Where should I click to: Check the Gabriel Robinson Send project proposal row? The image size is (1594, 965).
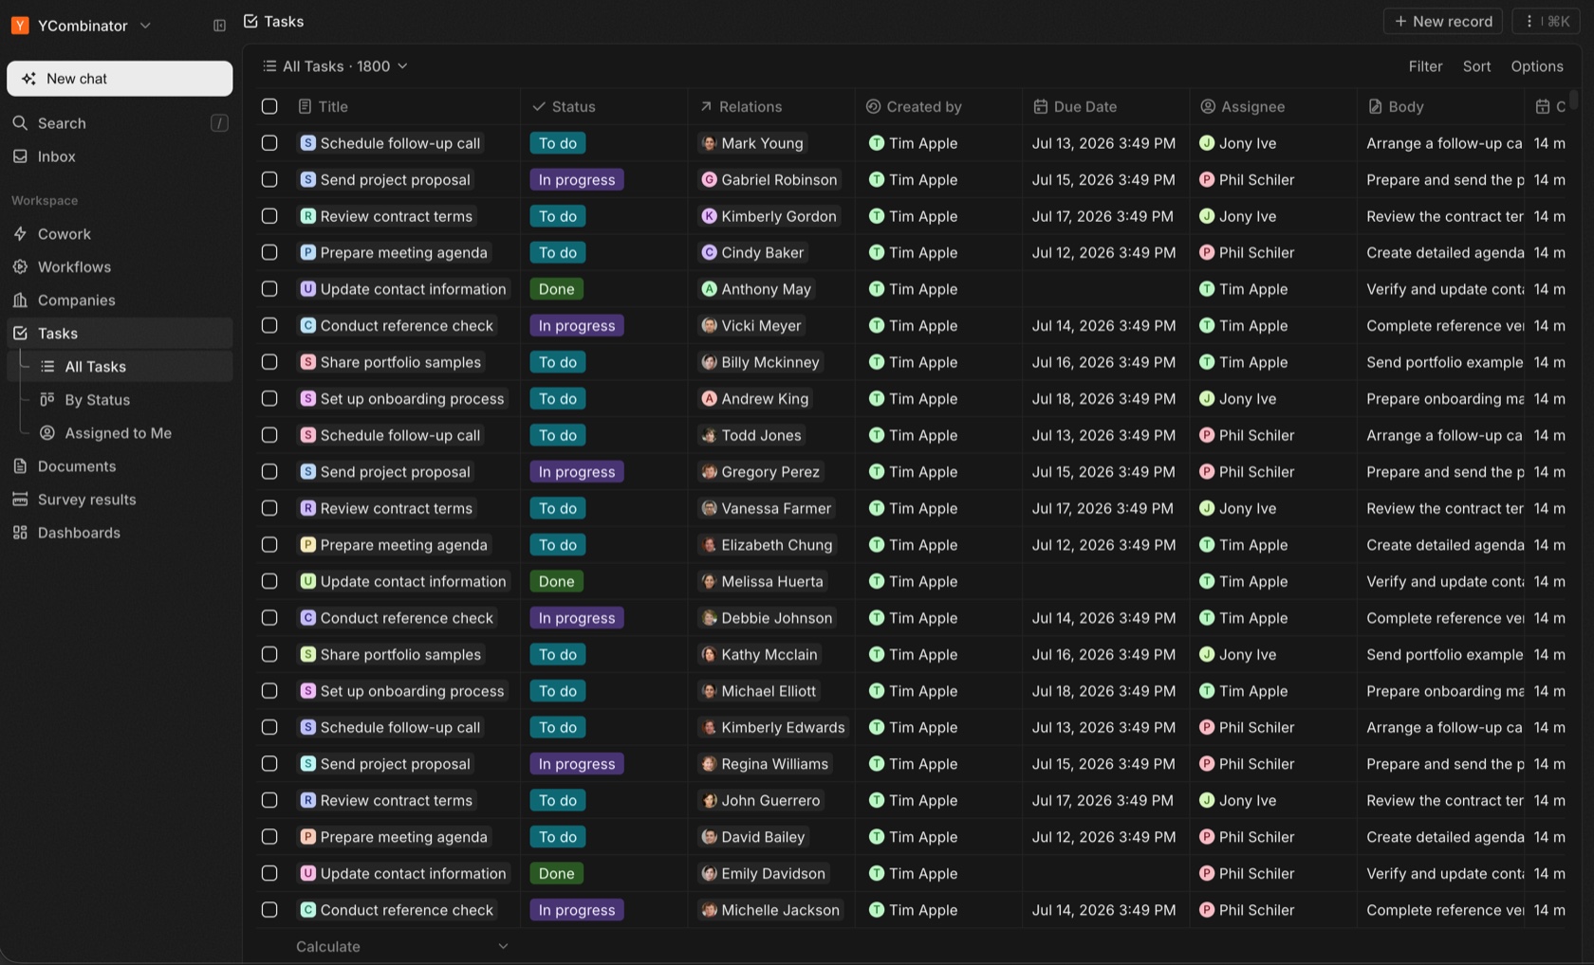(269, 179)
